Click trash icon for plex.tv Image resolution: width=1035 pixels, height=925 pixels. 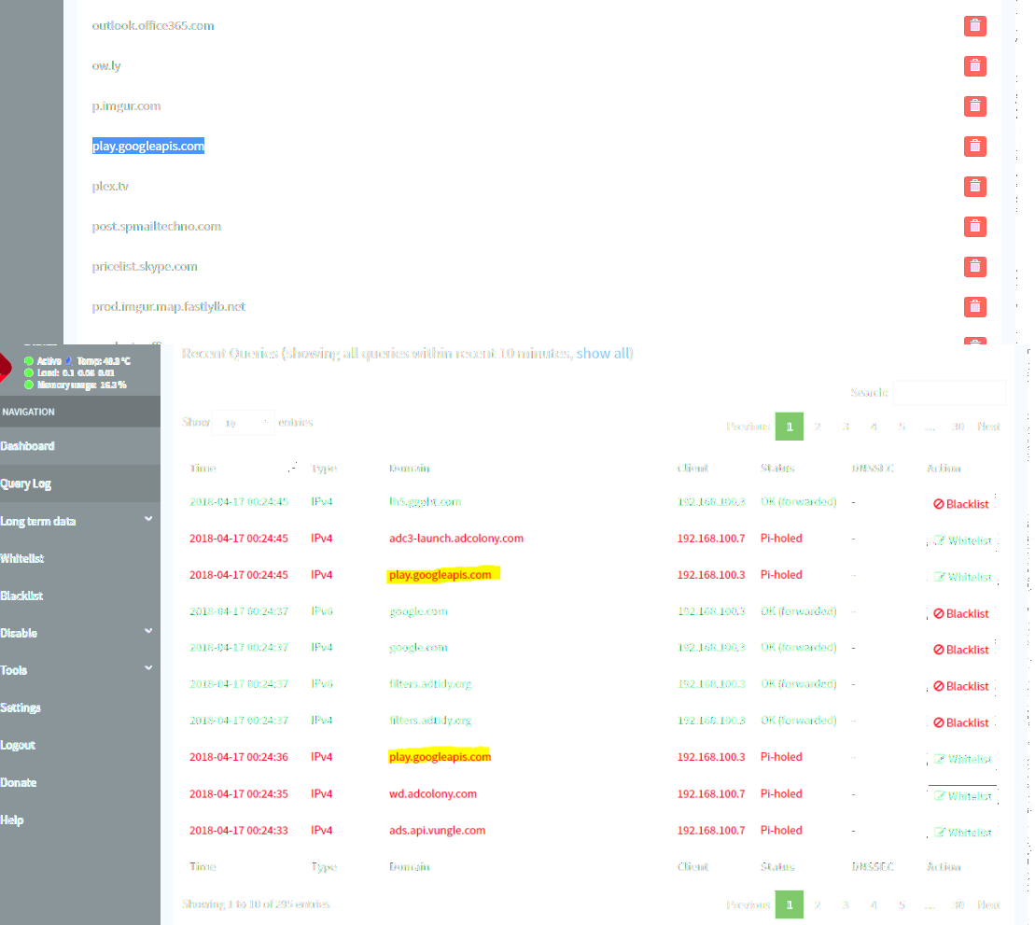pyautogui.click(x=974, y=187)
